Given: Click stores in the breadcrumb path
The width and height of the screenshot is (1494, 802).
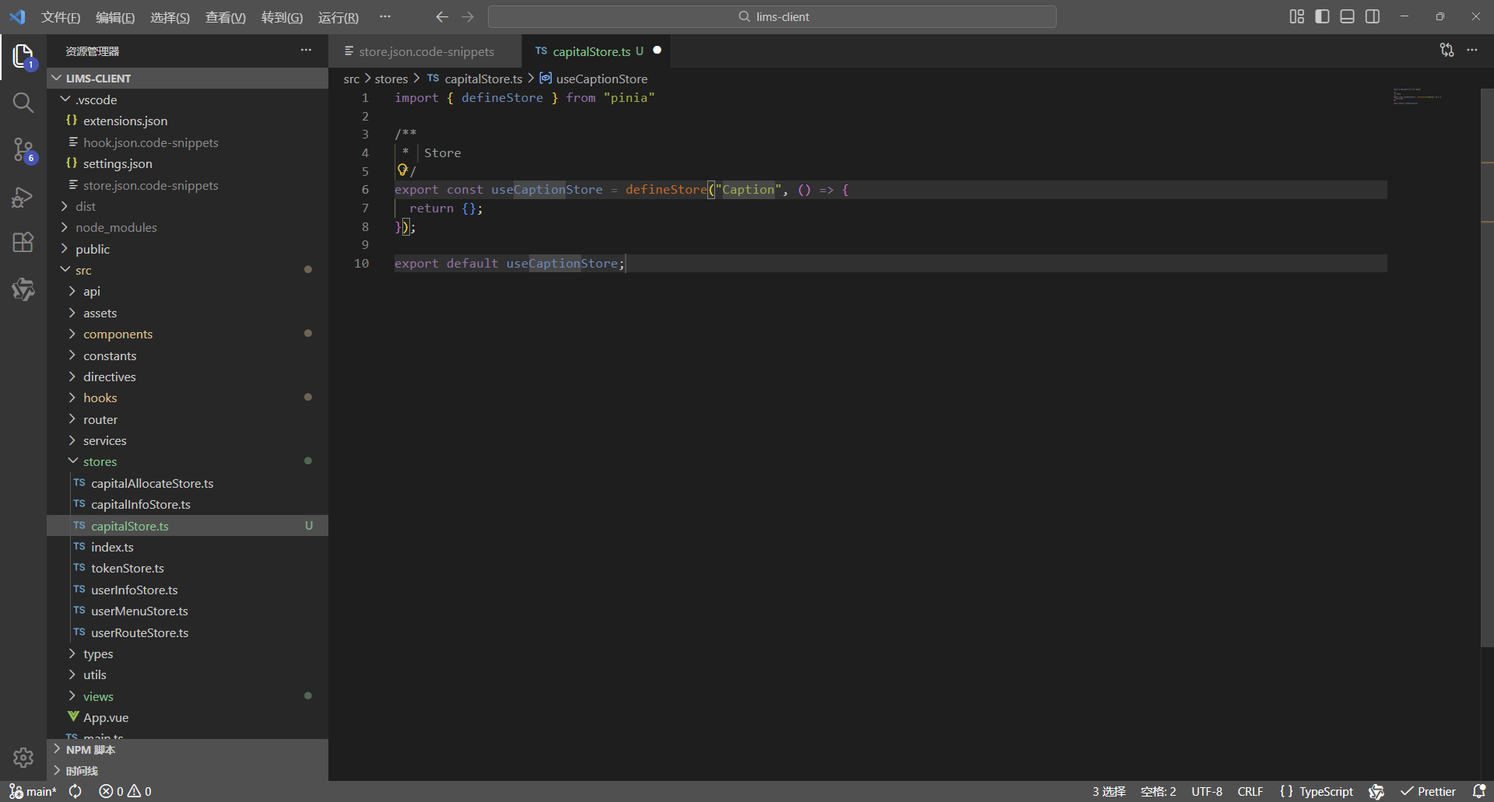Looking at the screenshot, I should pos(391,79).
